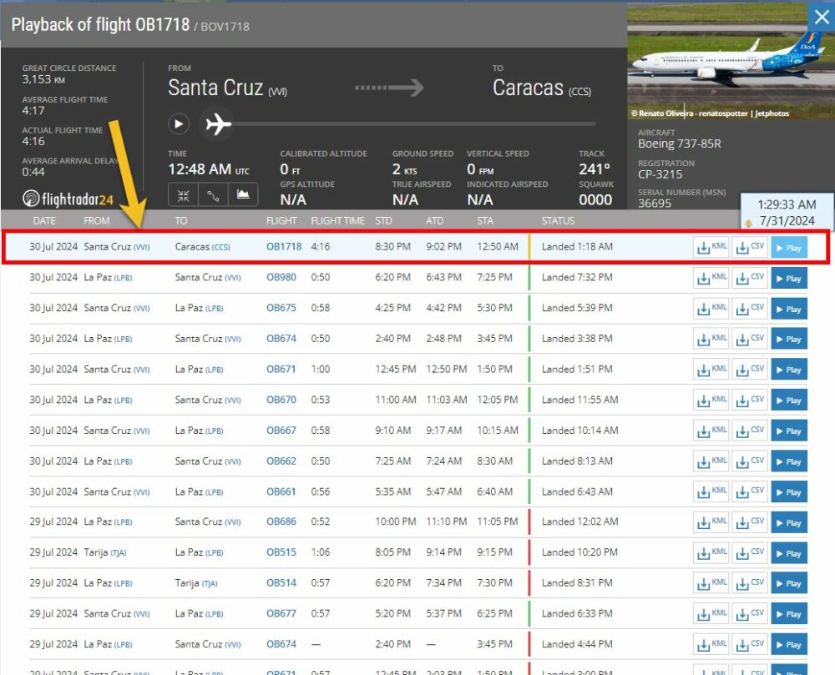Click the Flightradar24 logo
The height and width of the screenshot is (675, 835).
tap(67, 199)
